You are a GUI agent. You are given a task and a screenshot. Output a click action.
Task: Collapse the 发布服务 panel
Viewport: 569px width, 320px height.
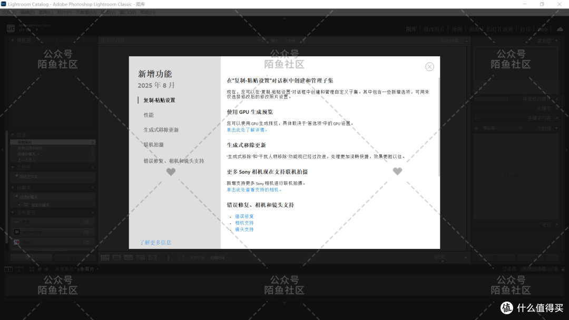coord(12,212)
